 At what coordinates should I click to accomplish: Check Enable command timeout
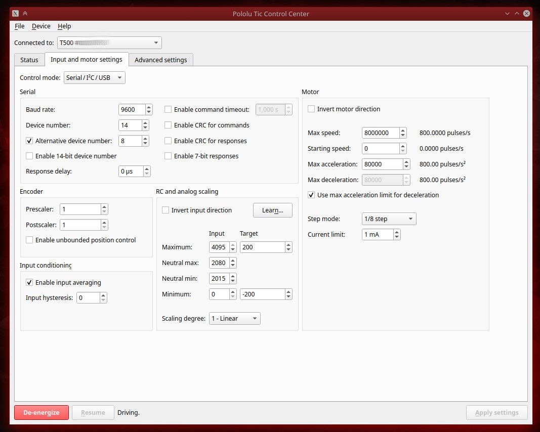coord(168,109)
